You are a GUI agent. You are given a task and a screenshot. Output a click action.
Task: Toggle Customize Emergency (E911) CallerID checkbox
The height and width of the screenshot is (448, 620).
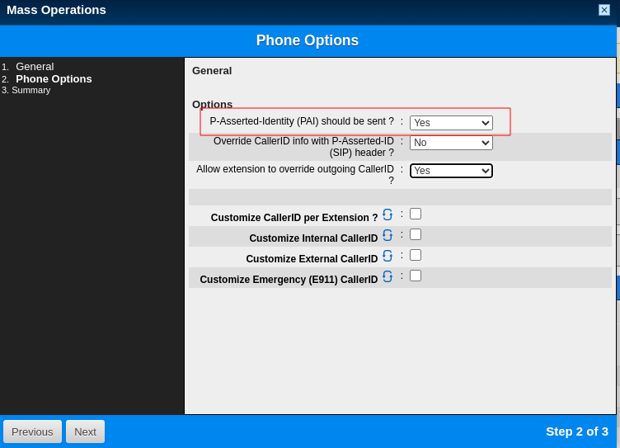point(416,276)
